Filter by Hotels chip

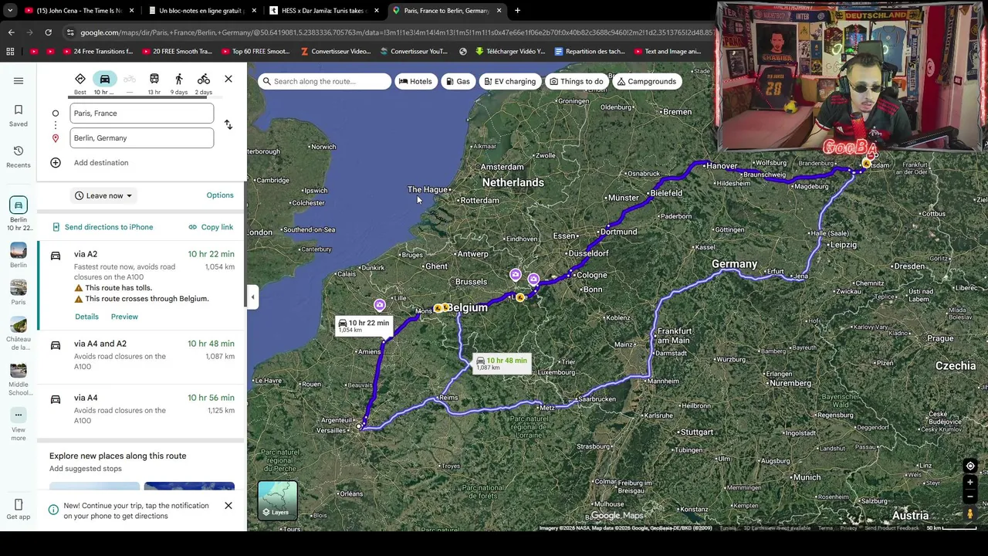415,81
